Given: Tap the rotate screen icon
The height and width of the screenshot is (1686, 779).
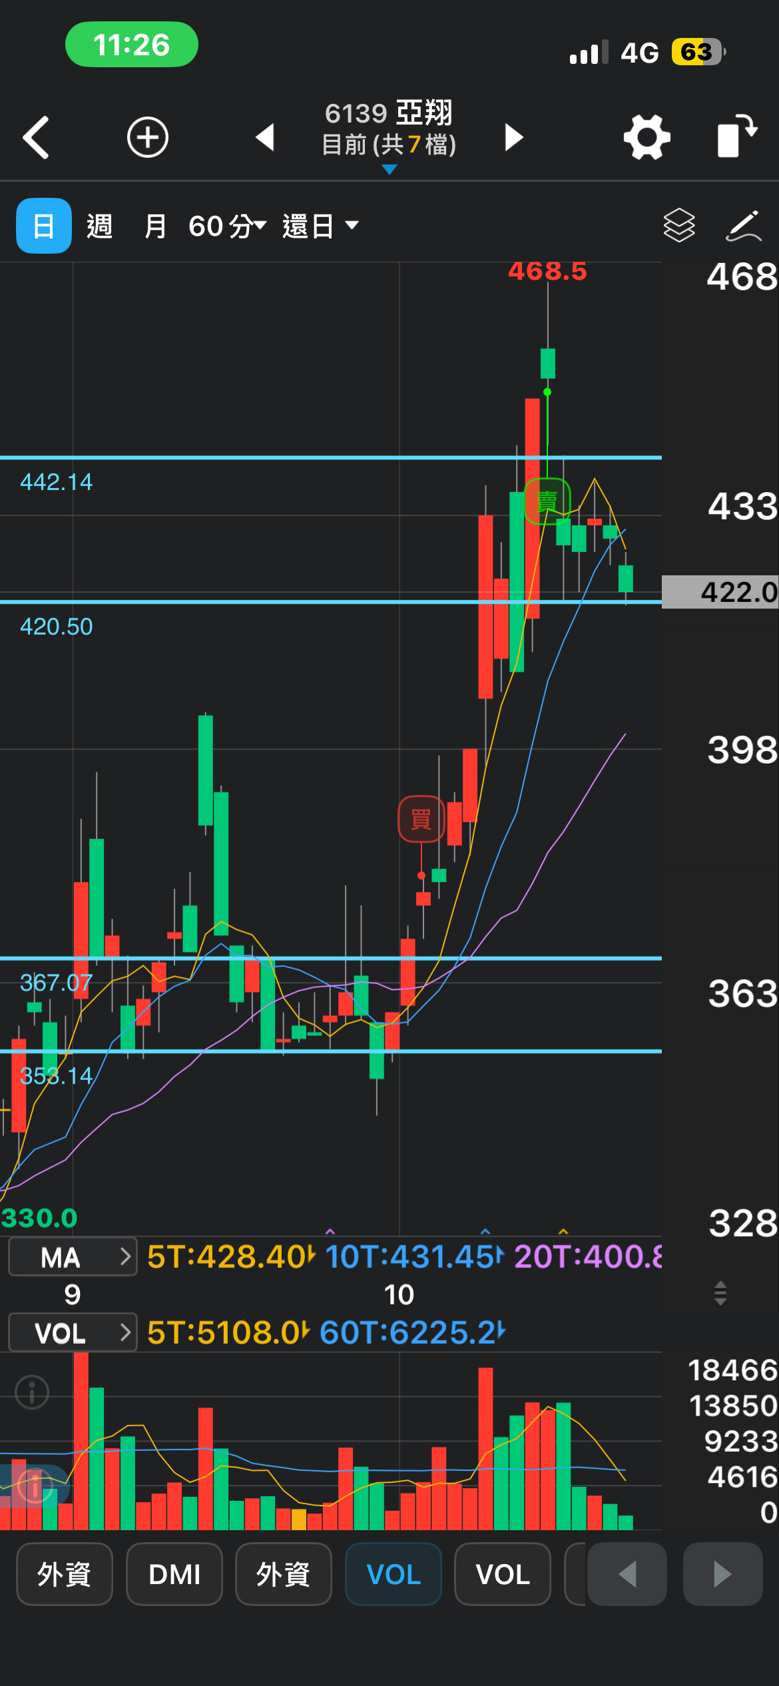Looking at the screenshot, I should (x=737, y=137).
